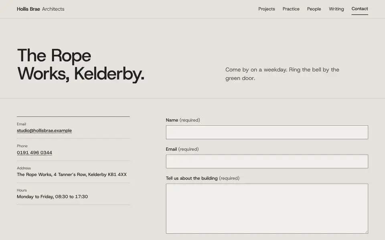The height and width of the screenshot is (240, 385).
Task: Click the Come by on a weekday paragraph
Action: 282,74
